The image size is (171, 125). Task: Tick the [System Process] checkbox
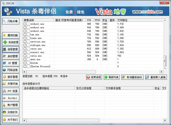[x=25, y=66]
